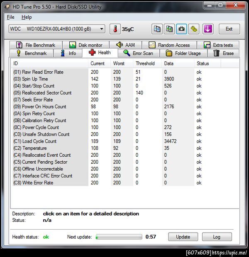This screenshot has width=249, height=257.
Task: Click HD Tune Pro title bar icon
Action: point(7,7)
